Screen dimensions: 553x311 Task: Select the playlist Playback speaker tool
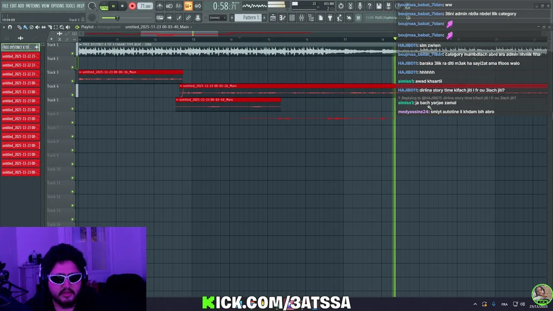coord(67,27)
